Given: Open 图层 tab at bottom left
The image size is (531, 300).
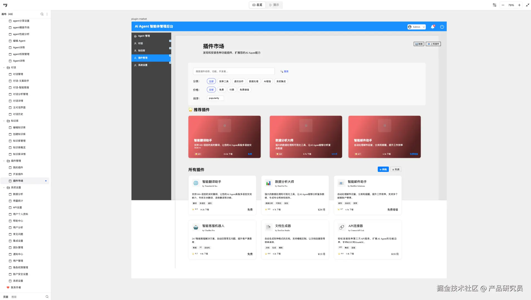Looking at the screenshot, I should pyautogui.click(x=14, y=297).
